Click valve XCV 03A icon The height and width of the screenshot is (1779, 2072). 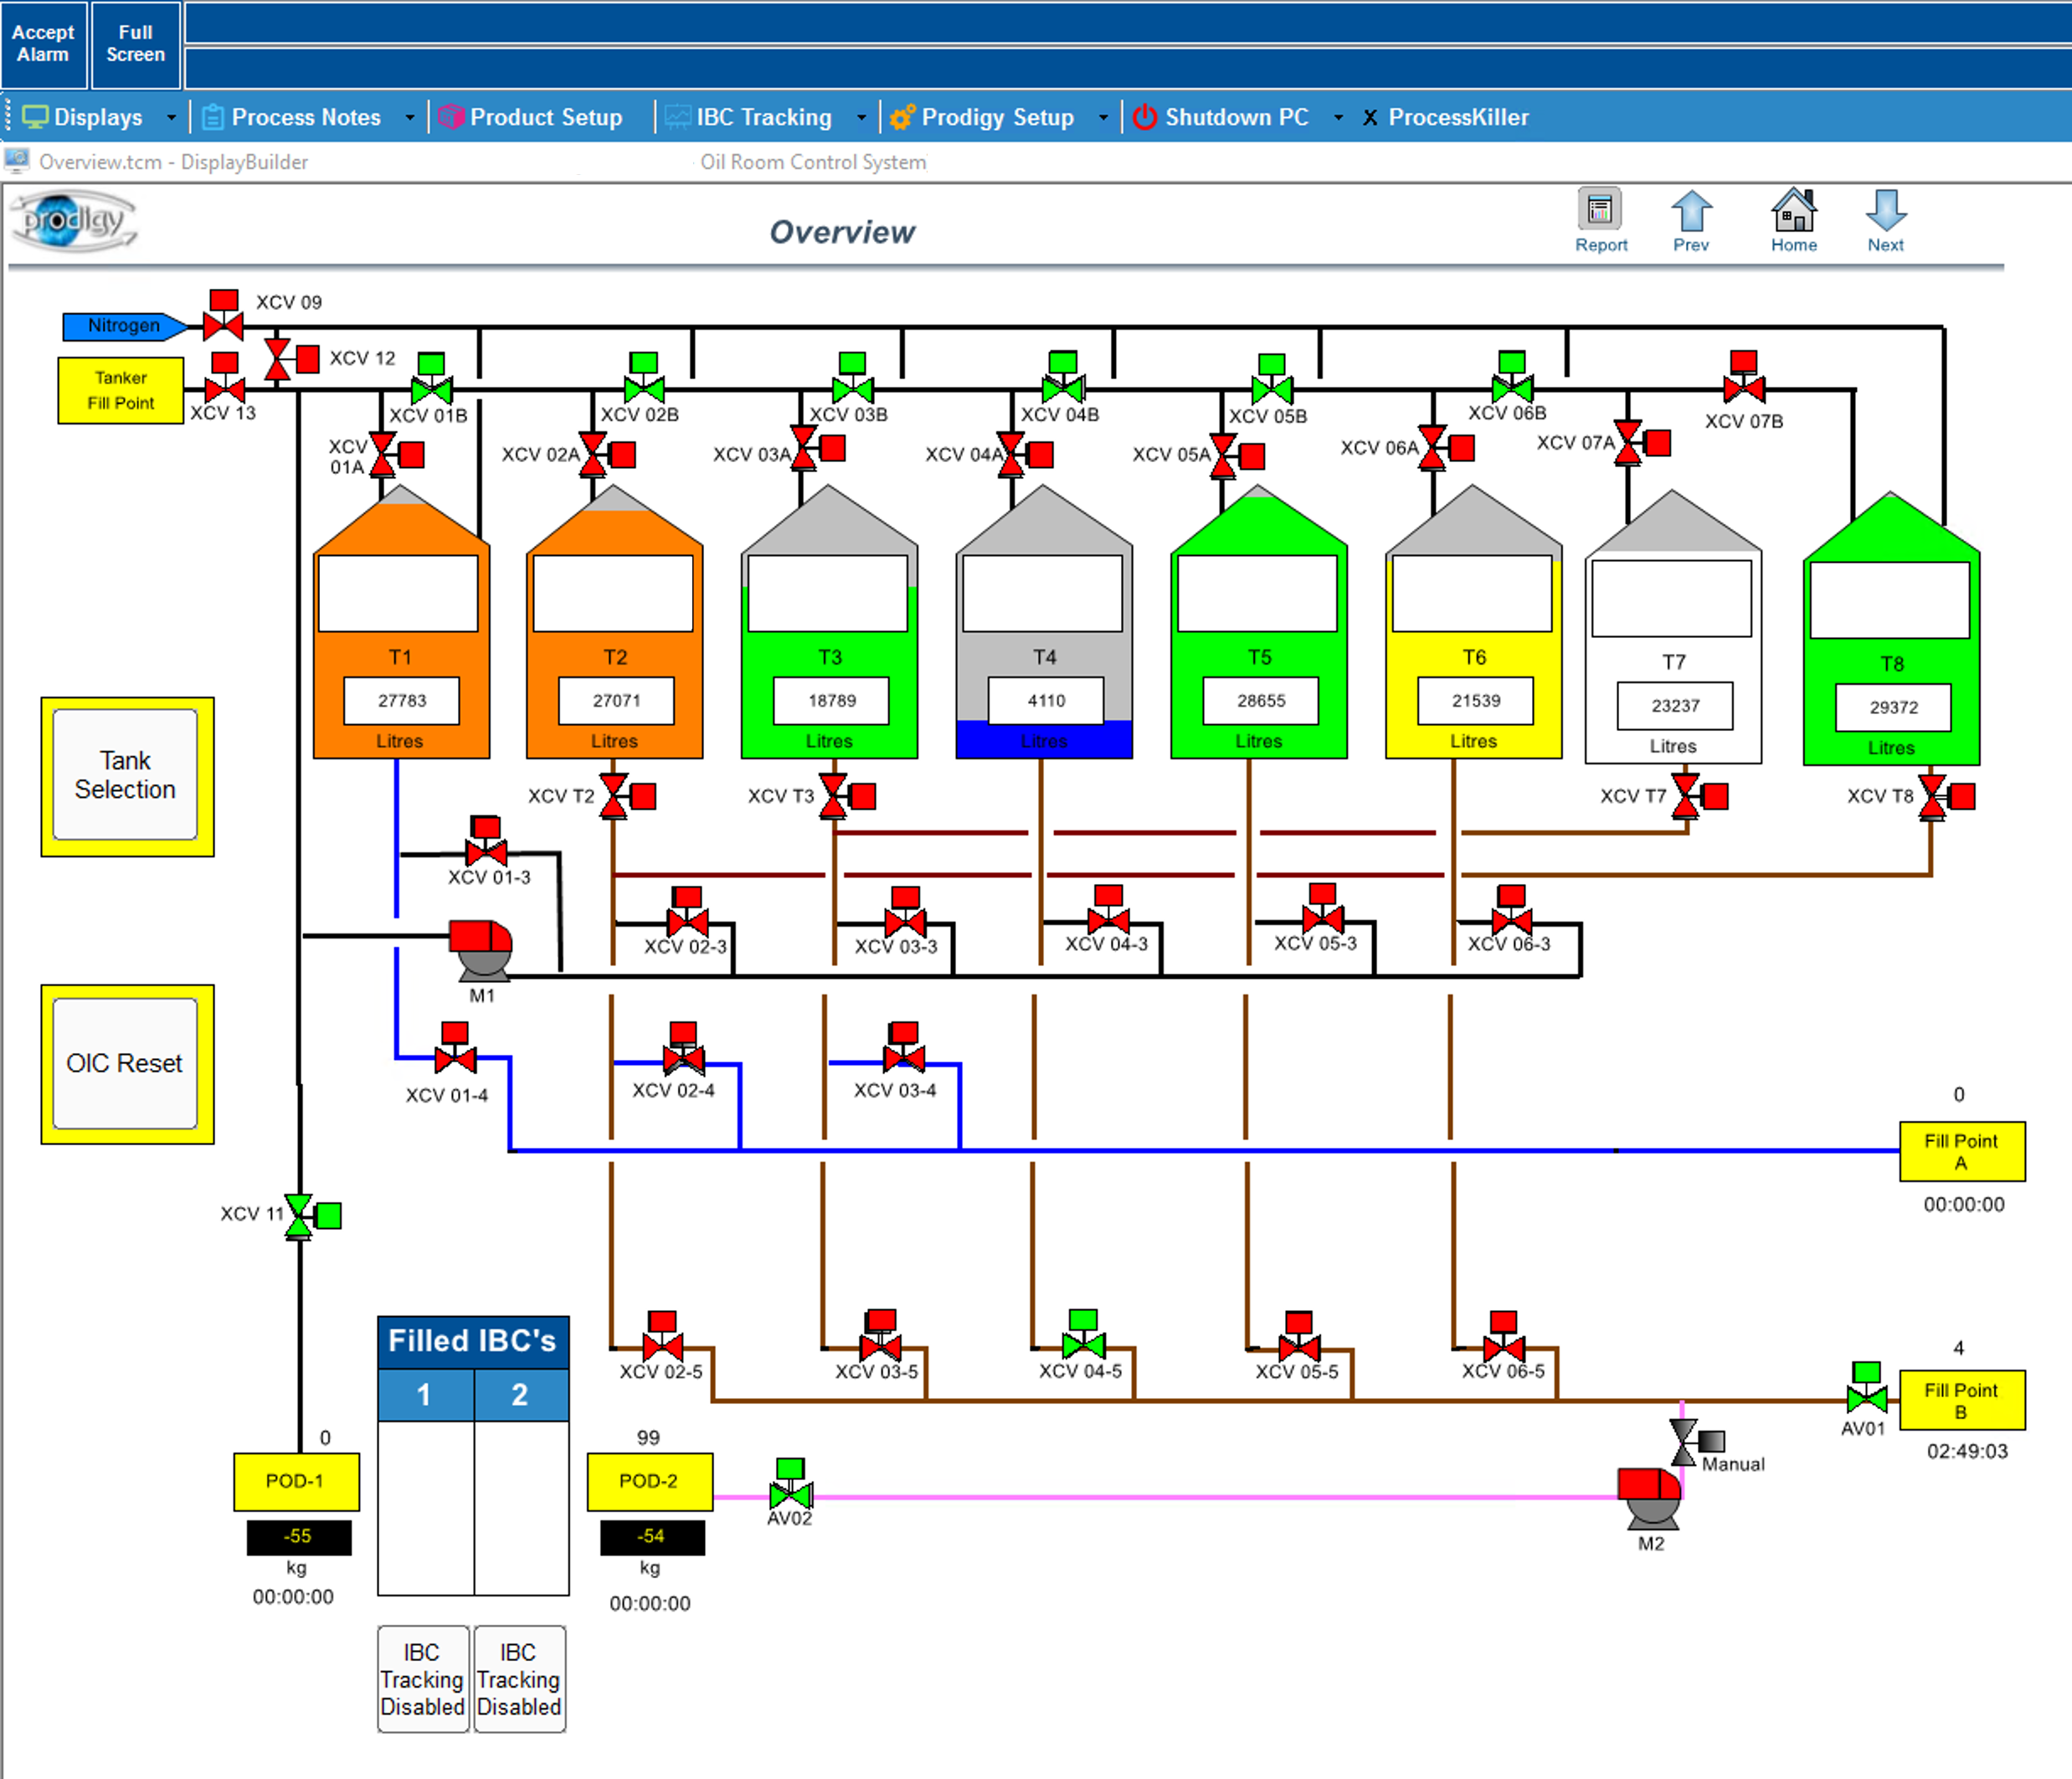[817, 448]
